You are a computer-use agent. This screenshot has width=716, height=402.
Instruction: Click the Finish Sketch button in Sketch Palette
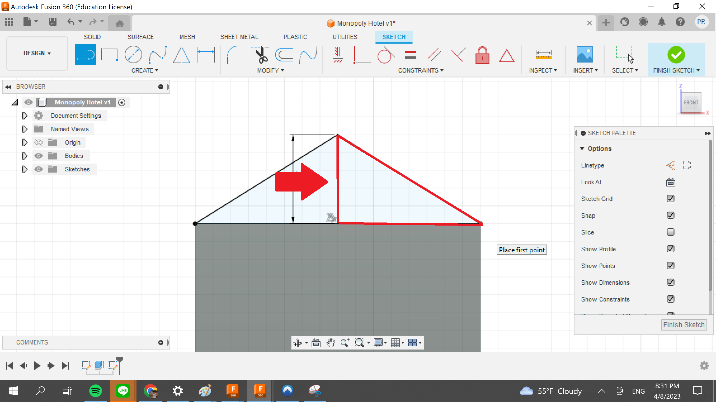coord(684,325)
